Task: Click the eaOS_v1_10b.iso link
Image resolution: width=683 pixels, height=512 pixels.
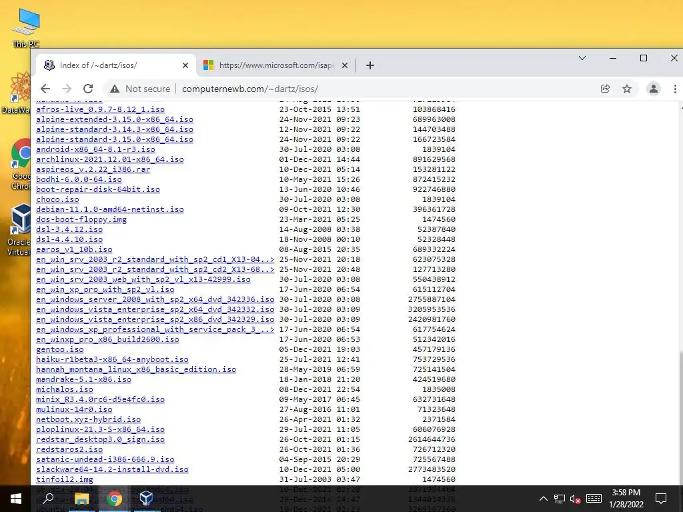Action: tap(74, 249)
